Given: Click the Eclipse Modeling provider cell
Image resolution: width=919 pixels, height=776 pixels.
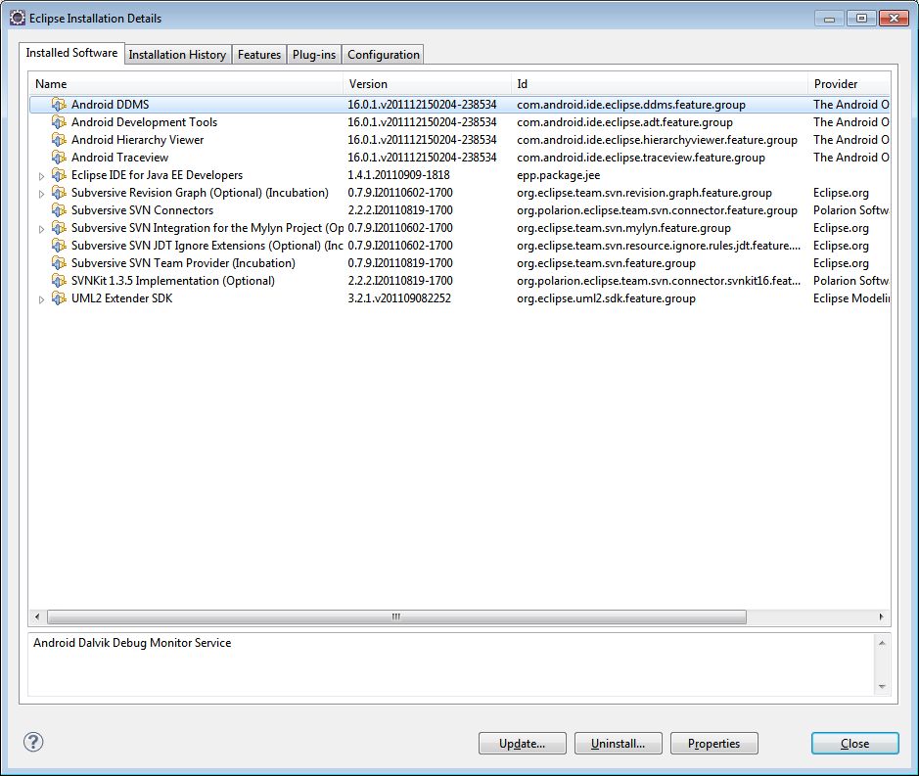Looking at the screenshot, I should 851,297.
